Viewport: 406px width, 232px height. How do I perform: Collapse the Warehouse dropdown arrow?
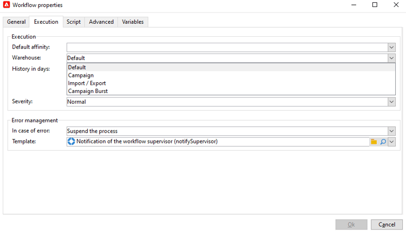[x=391, y=58]
